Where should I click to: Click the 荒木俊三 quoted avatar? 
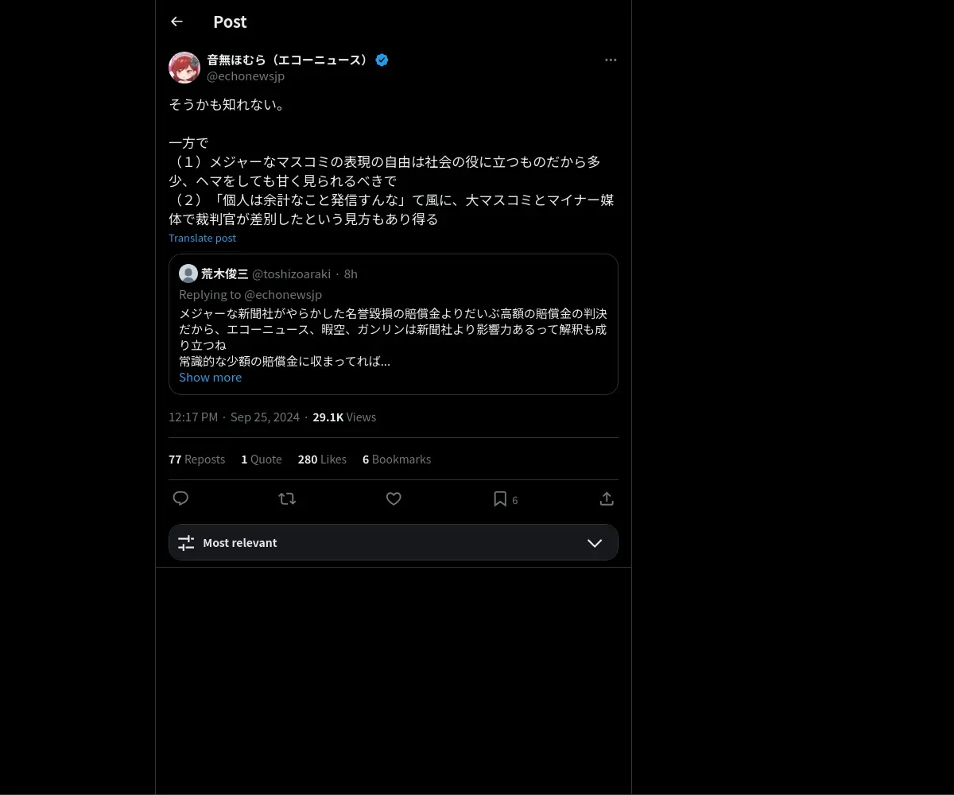[x=188, y=273]
